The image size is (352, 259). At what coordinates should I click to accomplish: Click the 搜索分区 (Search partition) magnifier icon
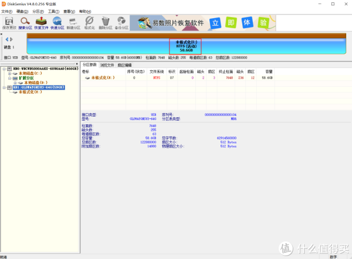(25, 23)
